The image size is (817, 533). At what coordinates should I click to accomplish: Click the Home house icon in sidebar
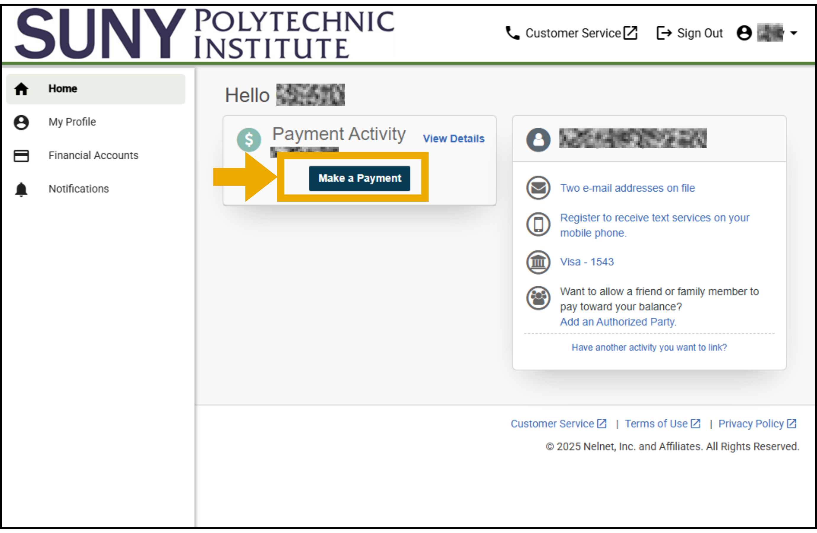[x=21, y=89]
